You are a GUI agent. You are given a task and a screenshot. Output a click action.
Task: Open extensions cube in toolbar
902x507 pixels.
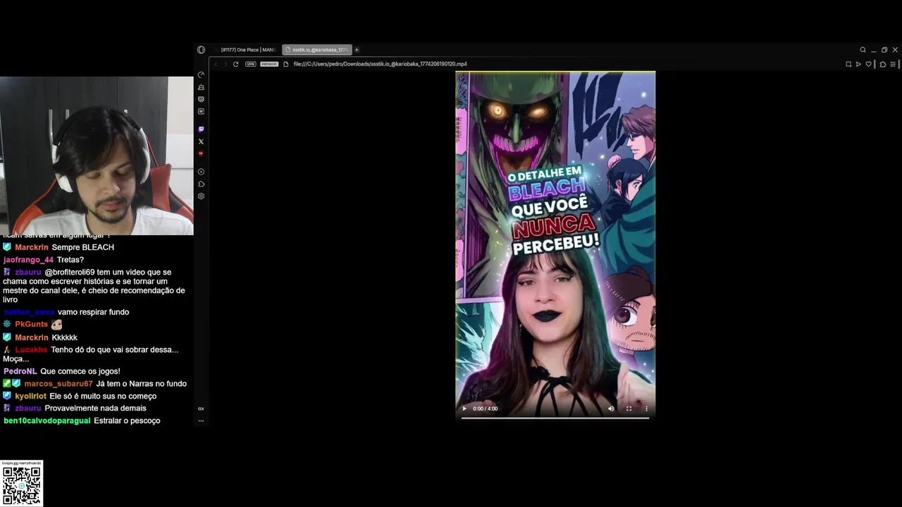[x=883, y=64]
